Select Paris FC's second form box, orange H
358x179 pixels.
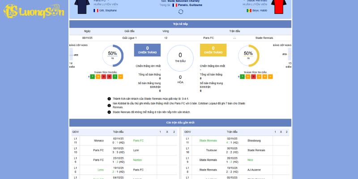coord(98,77)
